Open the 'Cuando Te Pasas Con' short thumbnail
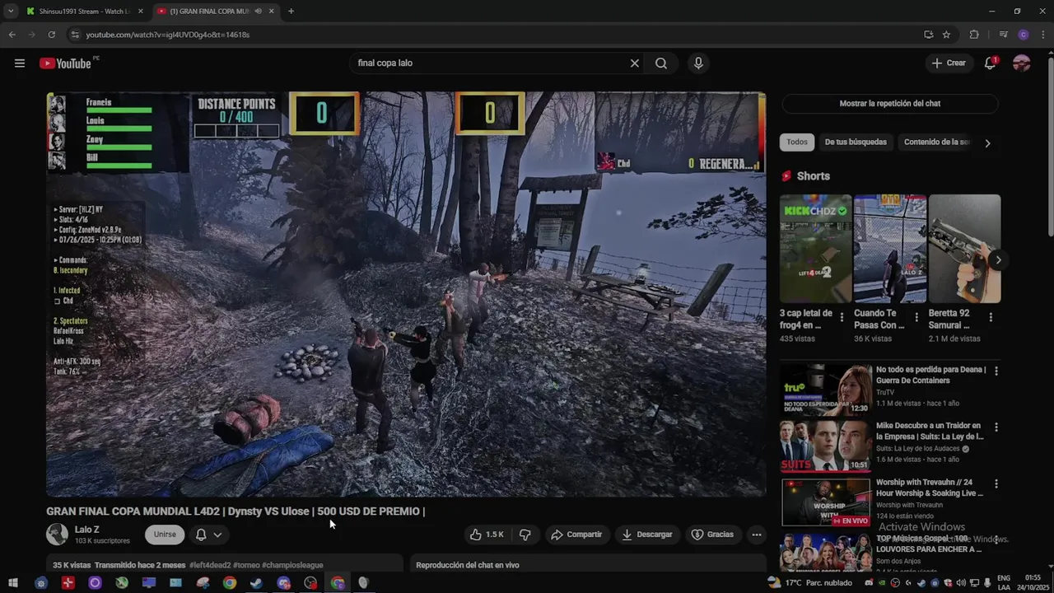This screenshot has width=1054, height=593. tap(890, 249)
